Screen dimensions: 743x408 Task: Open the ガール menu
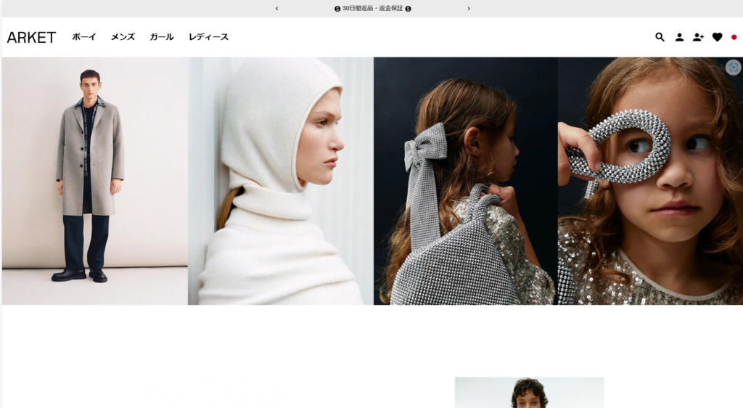(161, 37)
